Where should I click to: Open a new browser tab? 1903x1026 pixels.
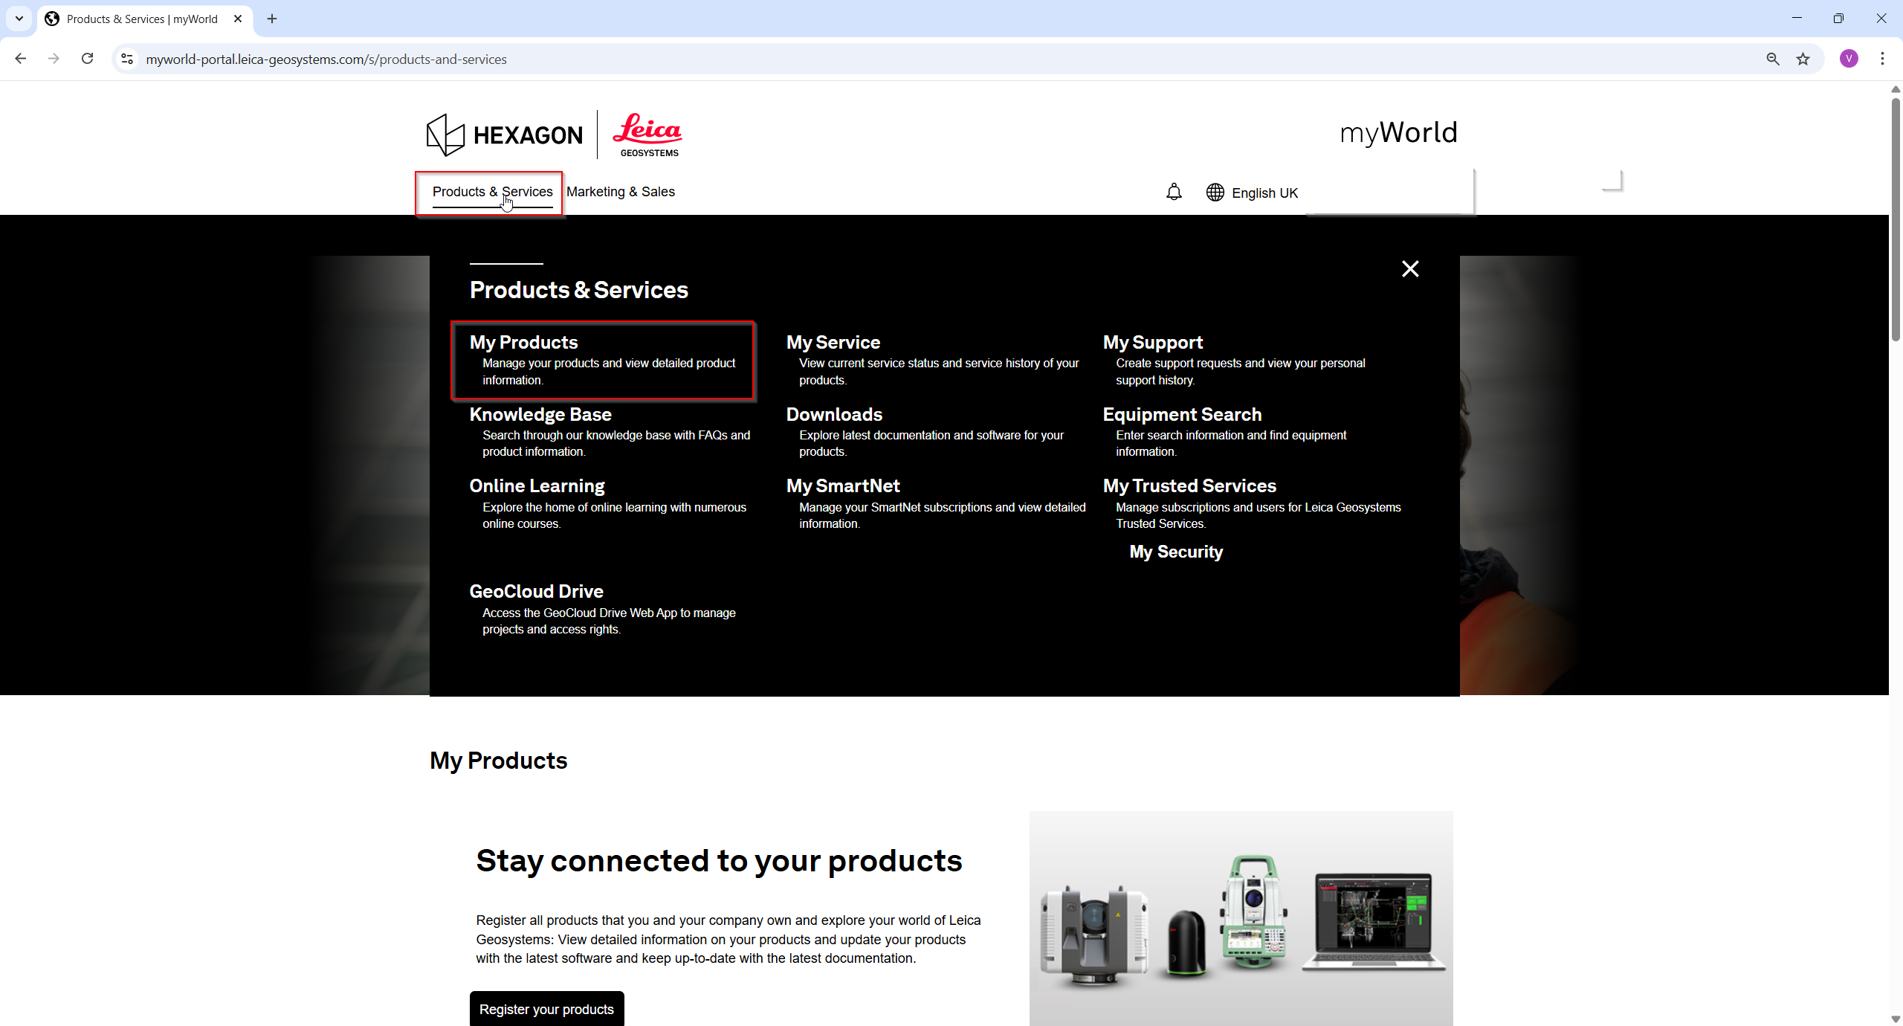[x=272, y=19]
